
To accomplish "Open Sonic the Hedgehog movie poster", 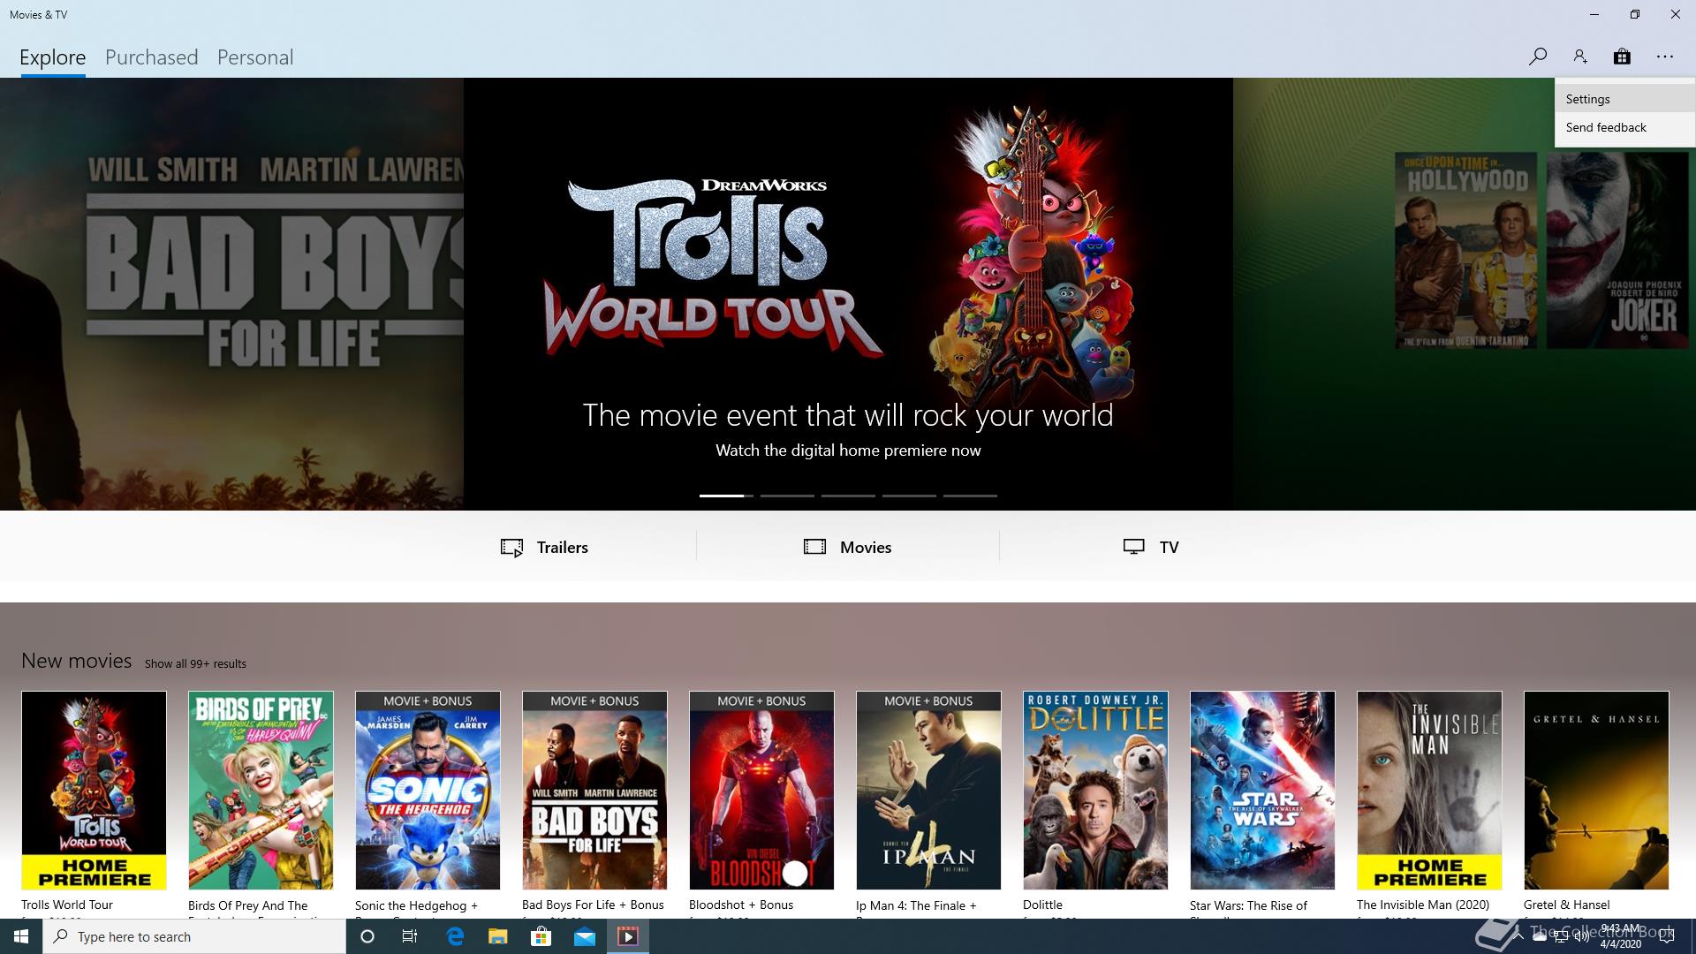I will (428, 790).
